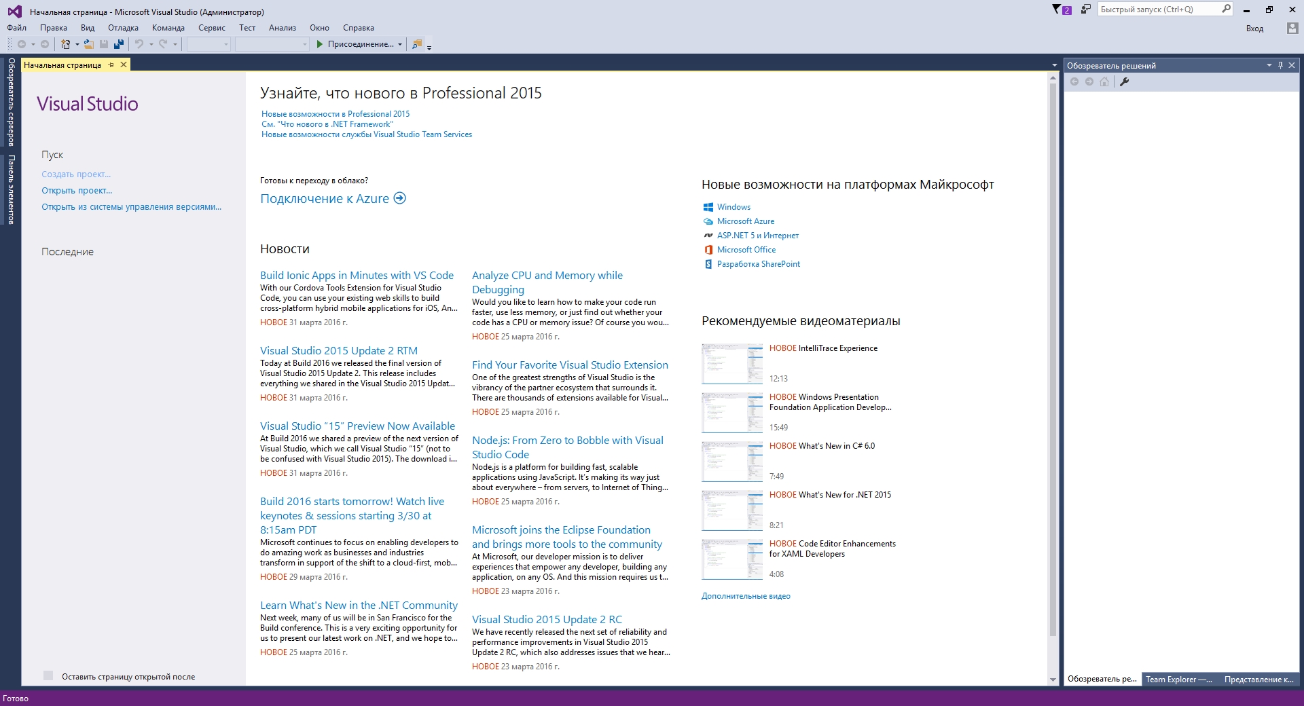Click the Redo toolbar icon
The width and height of the screenshot is (1304, 706).
click(x=163, y=44)
